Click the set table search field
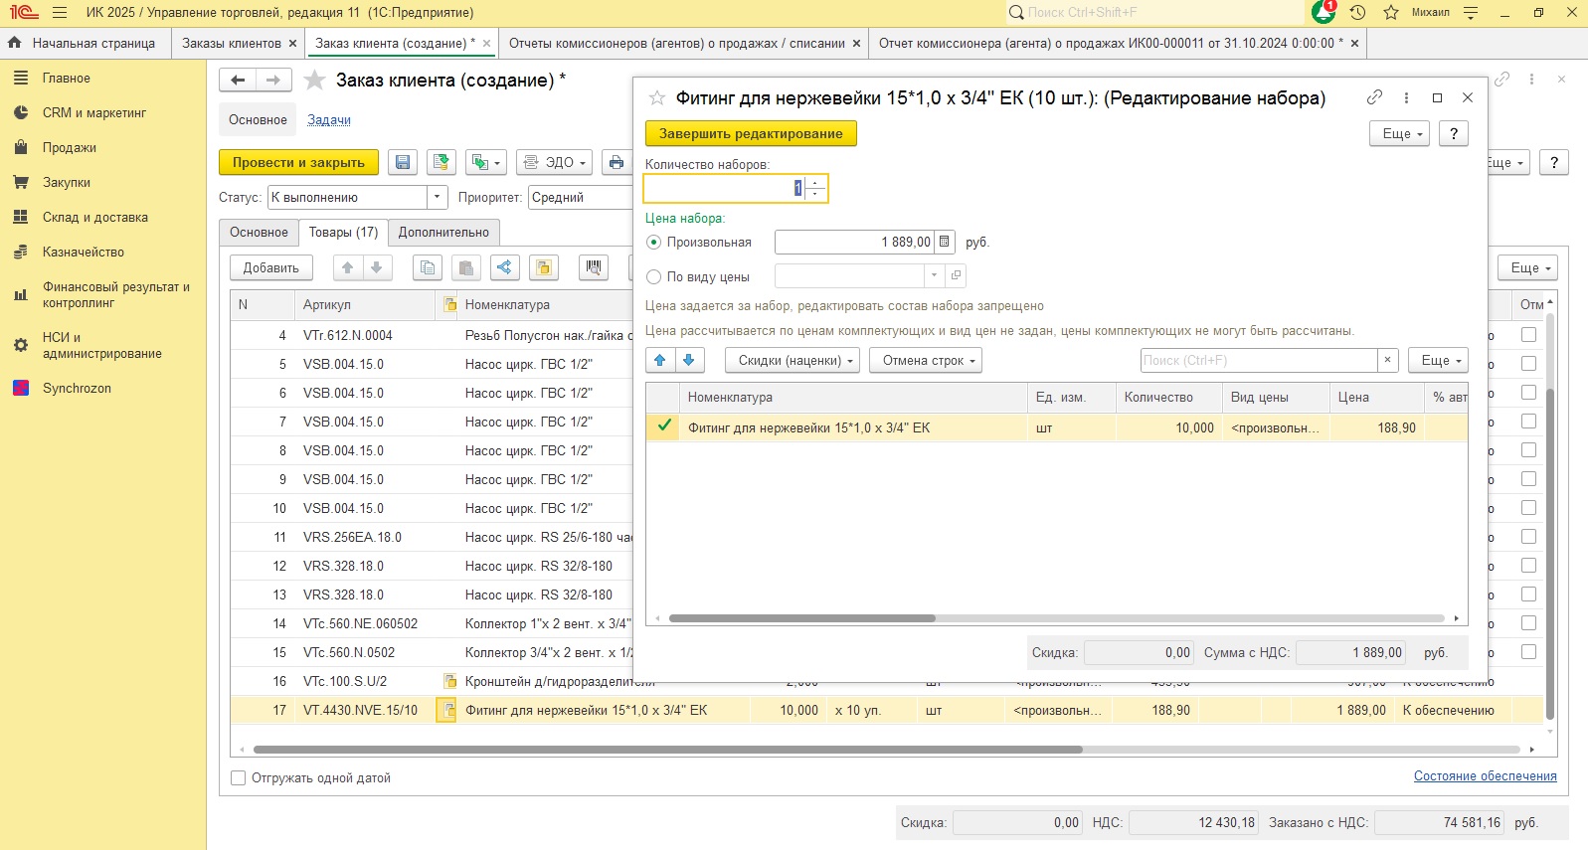This screenshot has height=850, width=1588. pyautogui.click(x=1258, y=360)
